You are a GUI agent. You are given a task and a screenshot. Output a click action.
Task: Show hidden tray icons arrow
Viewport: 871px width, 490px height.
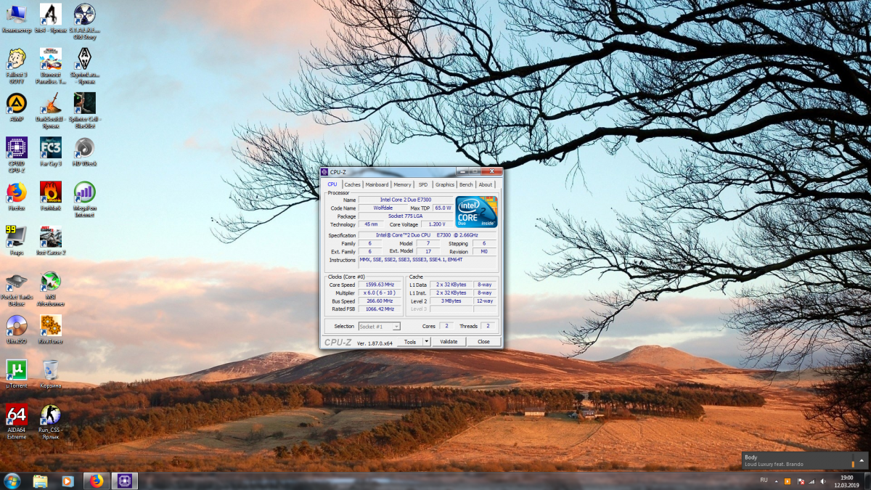pos(775,481)
